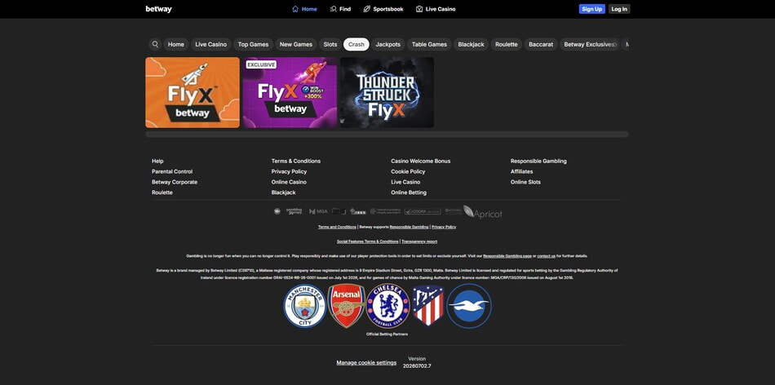Open the Online Betting link
The height and width of the screenshot is (385, 775).
[409, 192]
